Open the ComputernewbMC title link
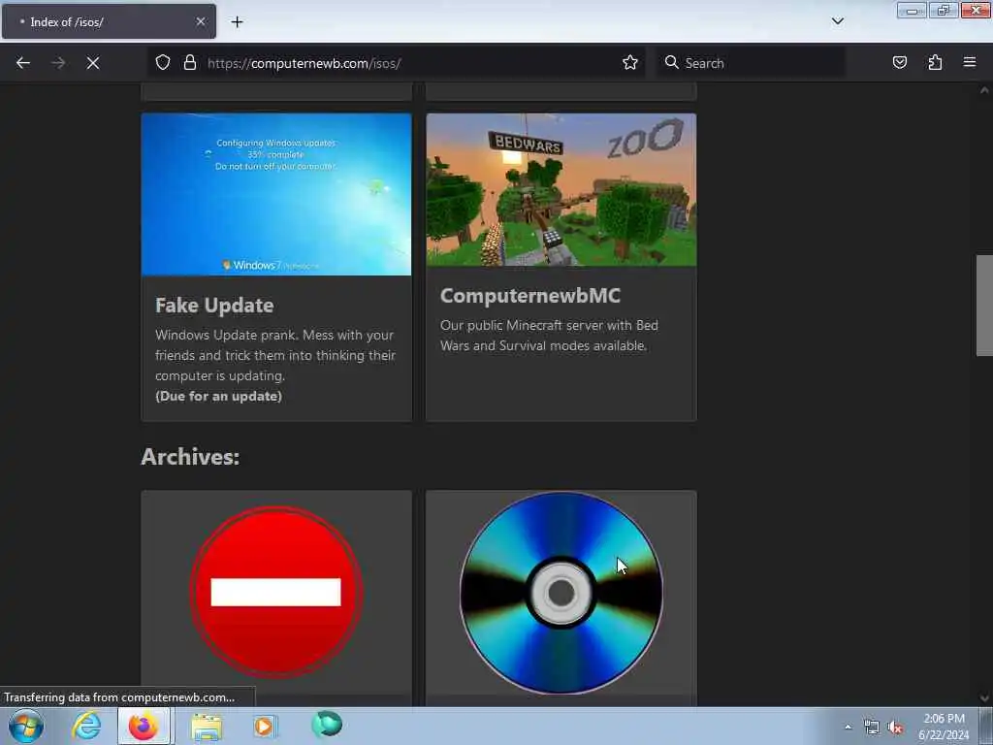 (x=530, y=296)
